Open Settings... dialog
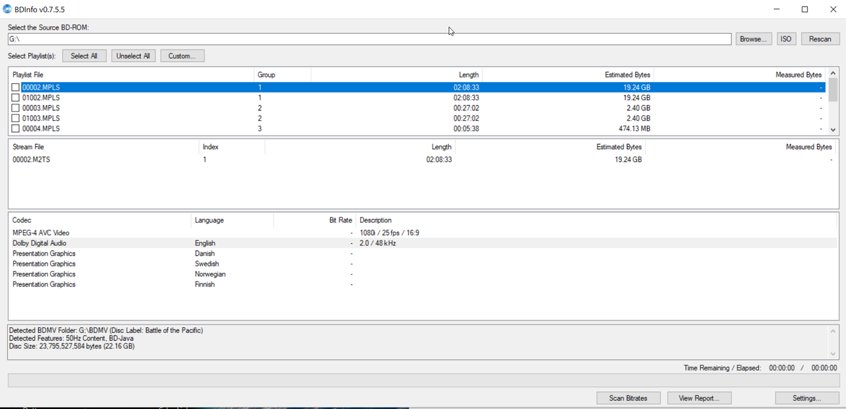 (807, 398)
